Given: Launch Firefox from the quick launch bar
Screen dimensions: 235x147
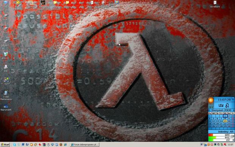Looking at the screenshot, I should 61,145.
